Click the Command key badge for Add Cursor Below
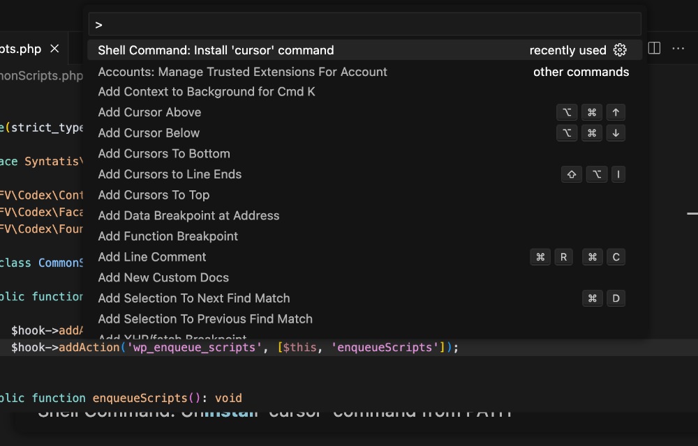The width and height of the screenshot is (698, 446). (x=592, y=133)
